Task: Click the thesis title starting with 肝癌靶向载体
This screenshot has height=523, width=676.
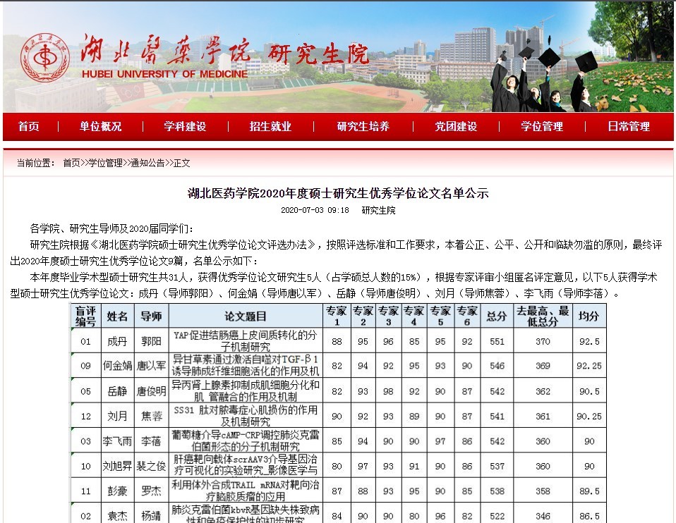Action: tap(246, 465)
